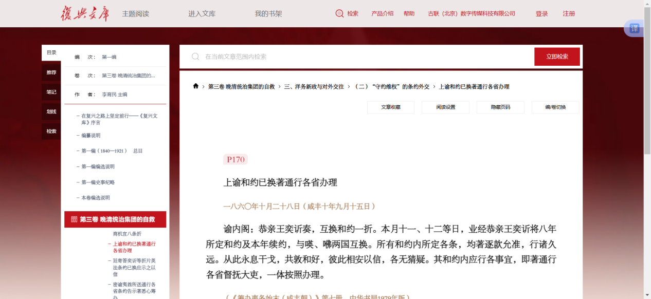Expand the 第一编（1840—1921）总目 entry
The height and width of the screenshot is (299, 651).
pos(112,151)
